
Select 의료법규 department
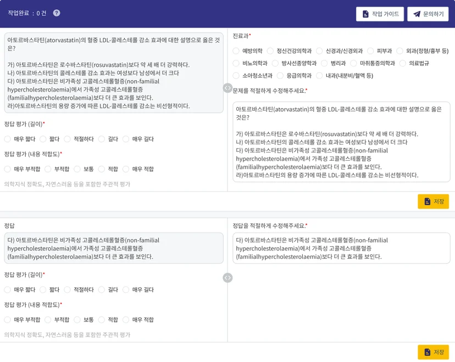(x=402, y=63)
